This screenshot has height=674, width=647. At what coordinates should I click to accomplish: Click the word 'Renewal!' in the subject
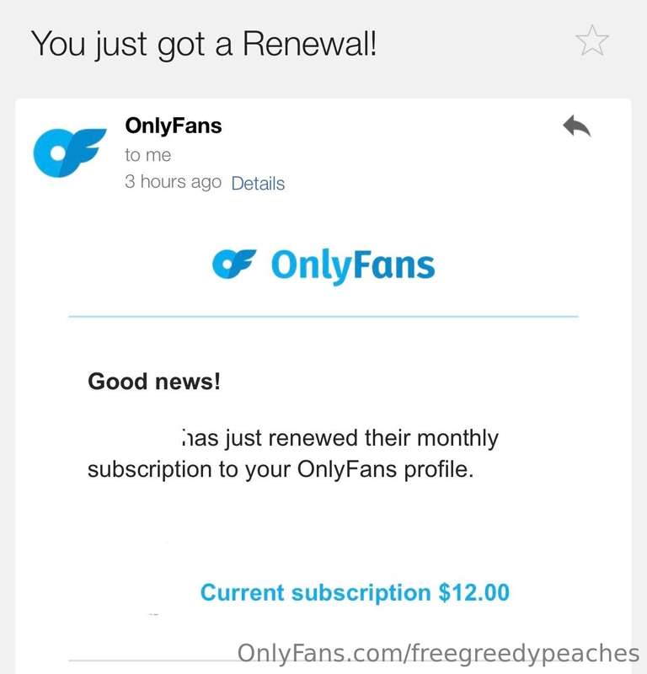pos(309,44)
